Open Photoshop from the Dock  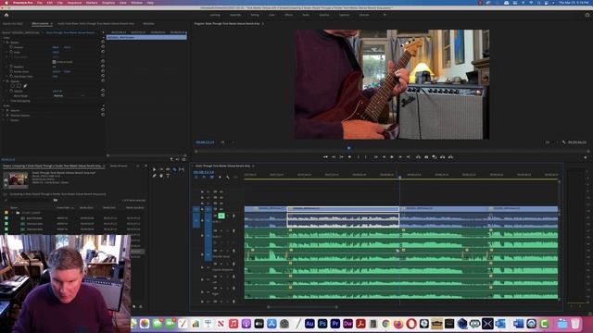[322, 324]
